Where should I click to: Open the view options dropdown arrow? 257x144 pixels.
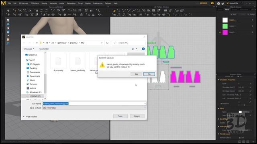pos(137,49)
